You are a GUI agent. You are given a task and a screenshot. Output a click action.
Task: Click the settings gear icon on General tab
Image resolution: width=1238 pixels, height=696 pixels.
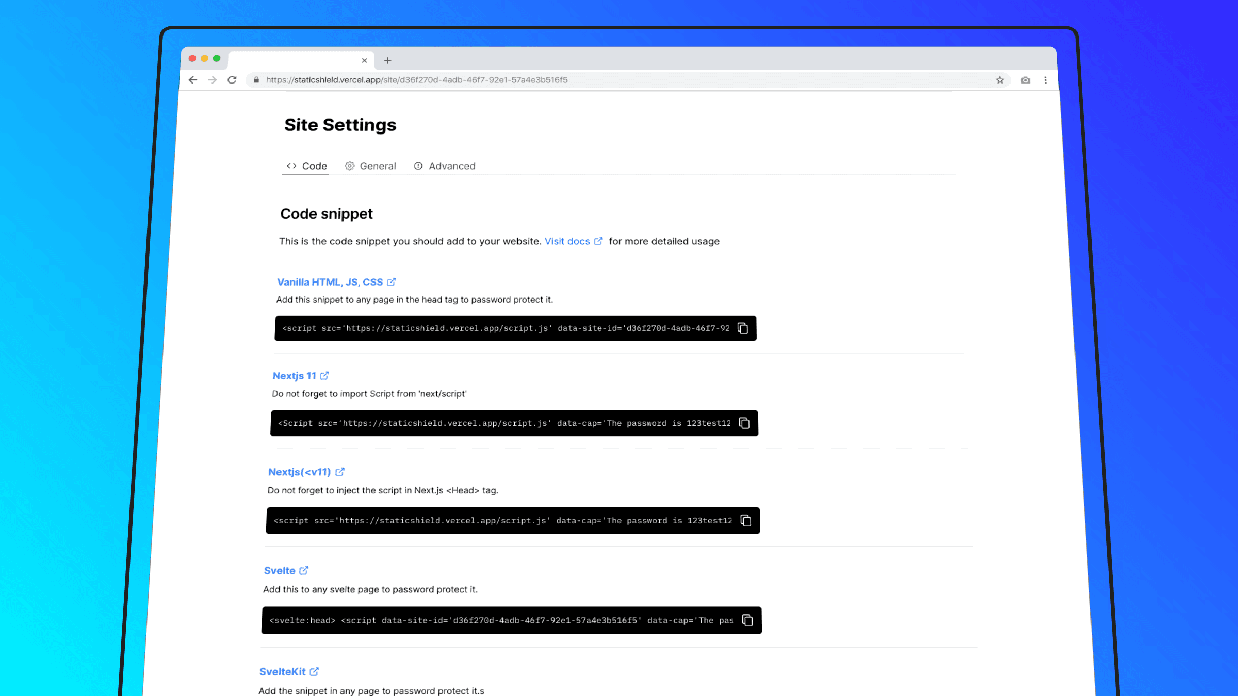coord(349,165)
